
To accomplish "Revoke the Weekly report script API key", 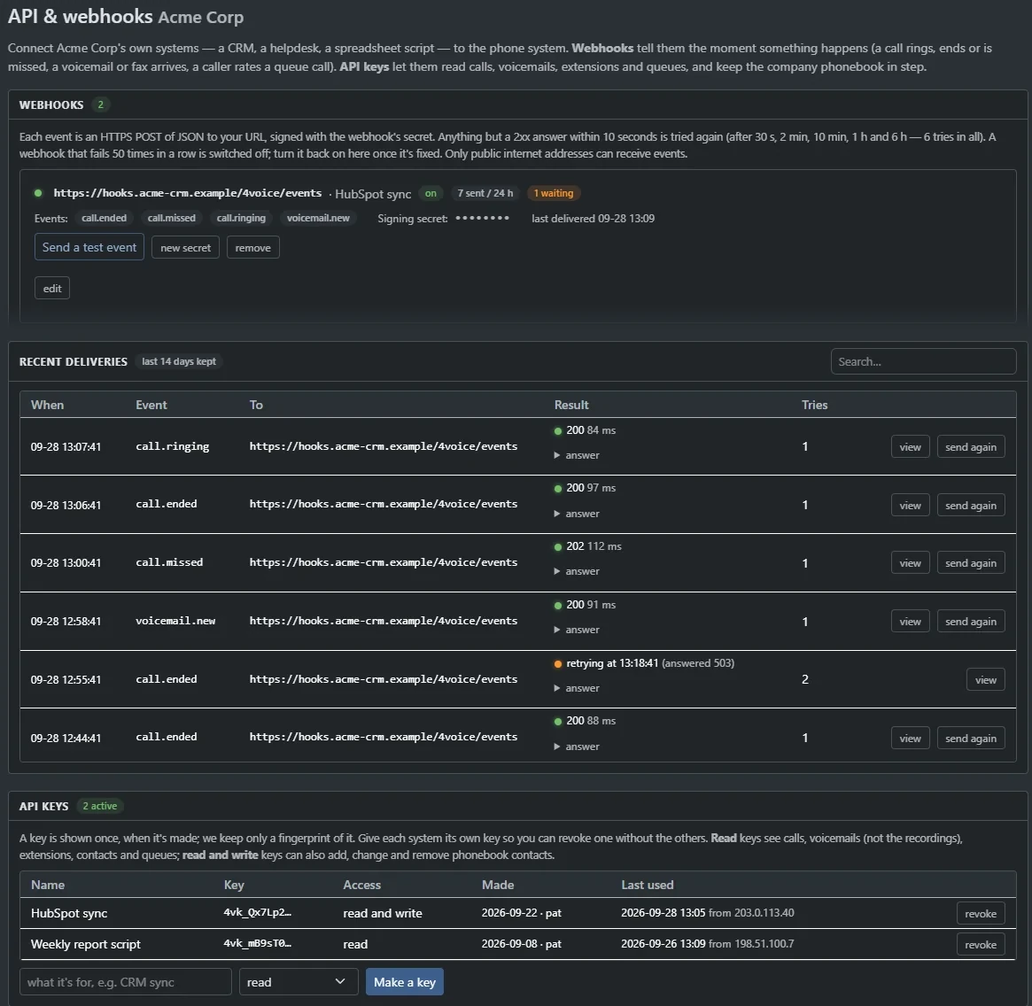I will point(980,944).
